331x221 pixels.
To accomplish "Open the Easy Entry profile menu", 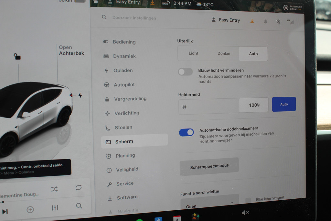I will pos(226,20).
